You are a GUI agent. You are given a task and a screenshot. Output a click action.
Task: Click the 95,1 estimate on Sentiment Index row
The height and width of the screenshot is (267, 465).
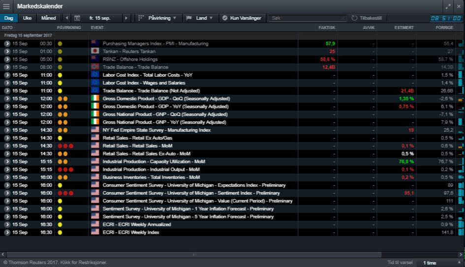408,193
